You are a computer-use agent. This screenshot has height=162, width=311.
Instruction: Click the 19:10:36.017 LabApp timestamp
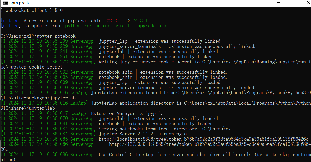[44, 113]
